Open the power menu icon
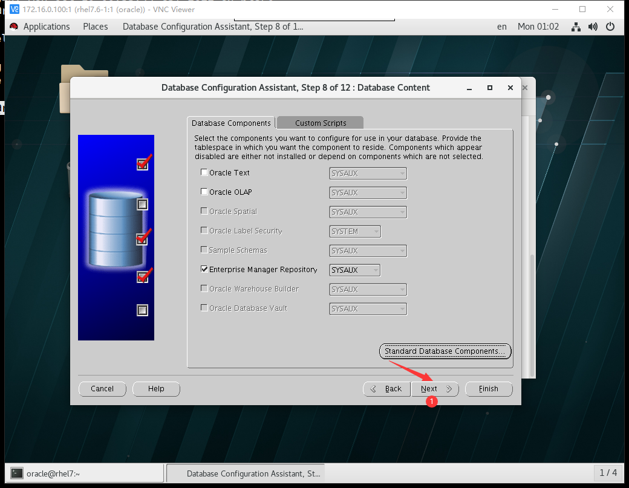The image size is (629, 488). coord(610,27)
